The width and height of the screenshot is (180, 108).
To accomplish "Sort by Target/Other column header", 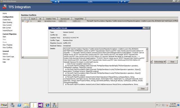I will click(x=79, y=19).
